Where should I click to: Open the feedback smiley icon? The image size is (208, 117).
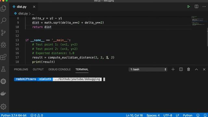click(198, 115)
